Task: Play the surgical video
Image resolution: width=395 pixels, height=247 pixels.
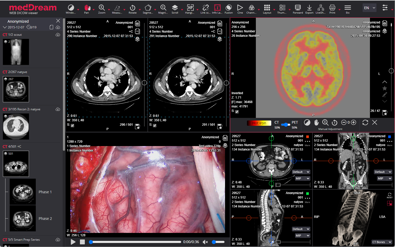Action: pyautogui.click(x=73, y=242)
